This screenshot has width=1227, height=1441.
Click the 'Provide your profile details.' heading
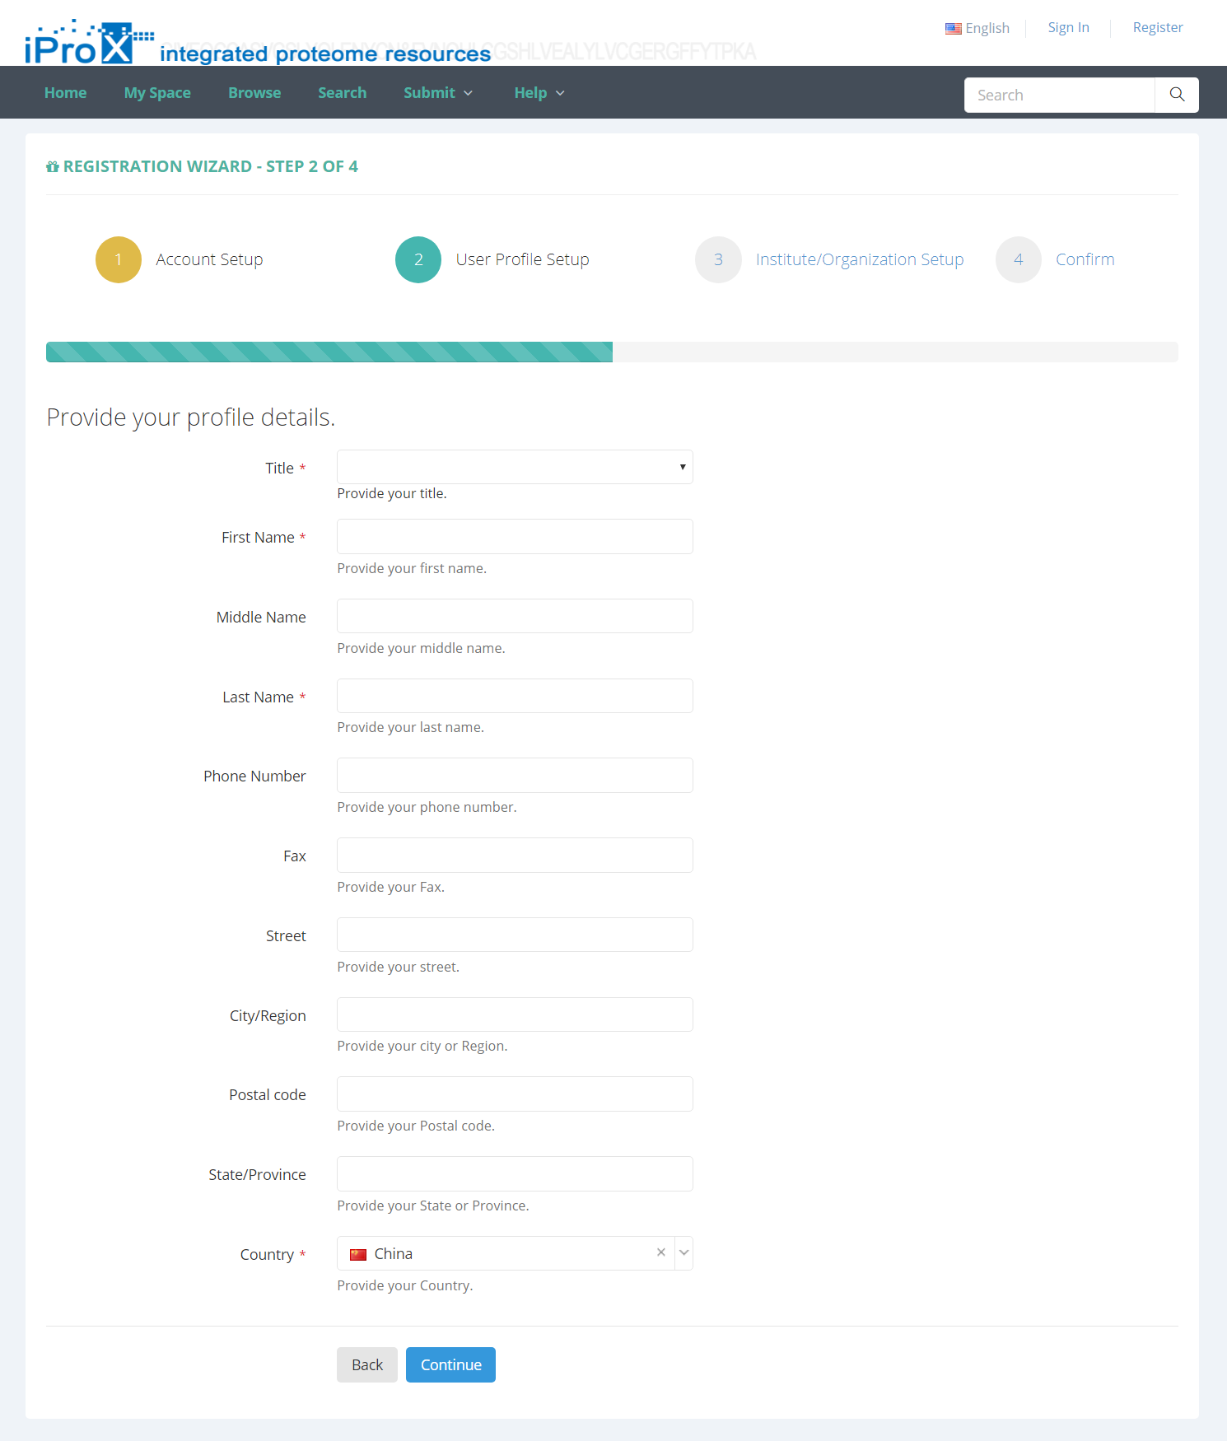191,417
